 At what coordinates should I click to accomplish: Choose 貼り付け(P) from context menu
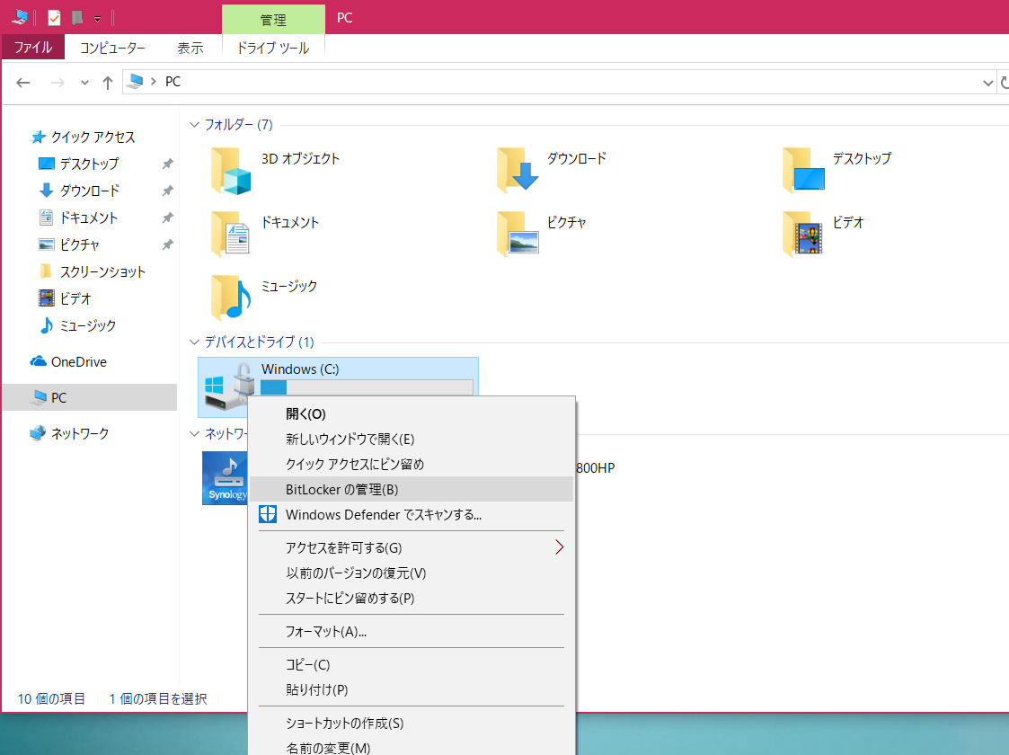[x=411, y=689]
